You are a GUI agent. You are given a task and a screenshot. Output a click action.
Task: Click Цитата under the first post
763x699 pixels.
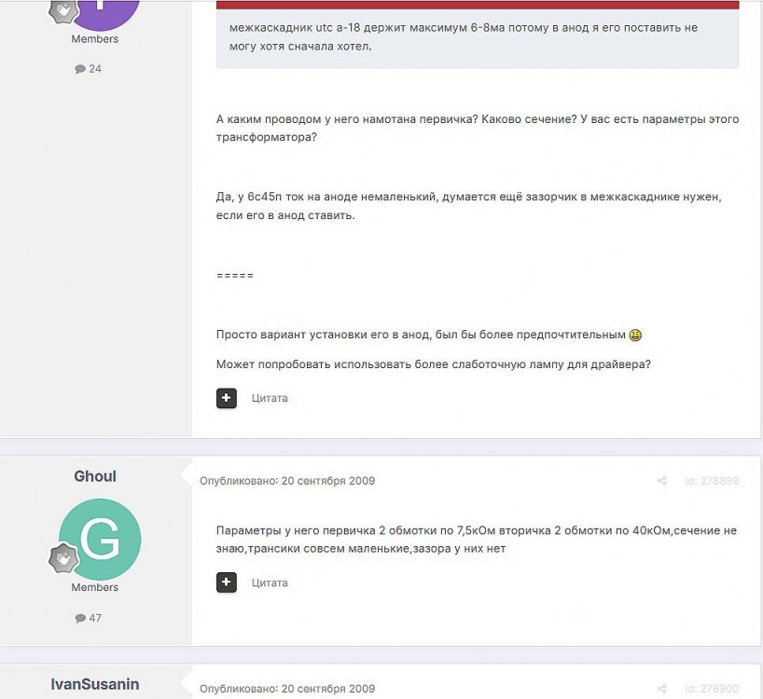click(x=270, y=398)
